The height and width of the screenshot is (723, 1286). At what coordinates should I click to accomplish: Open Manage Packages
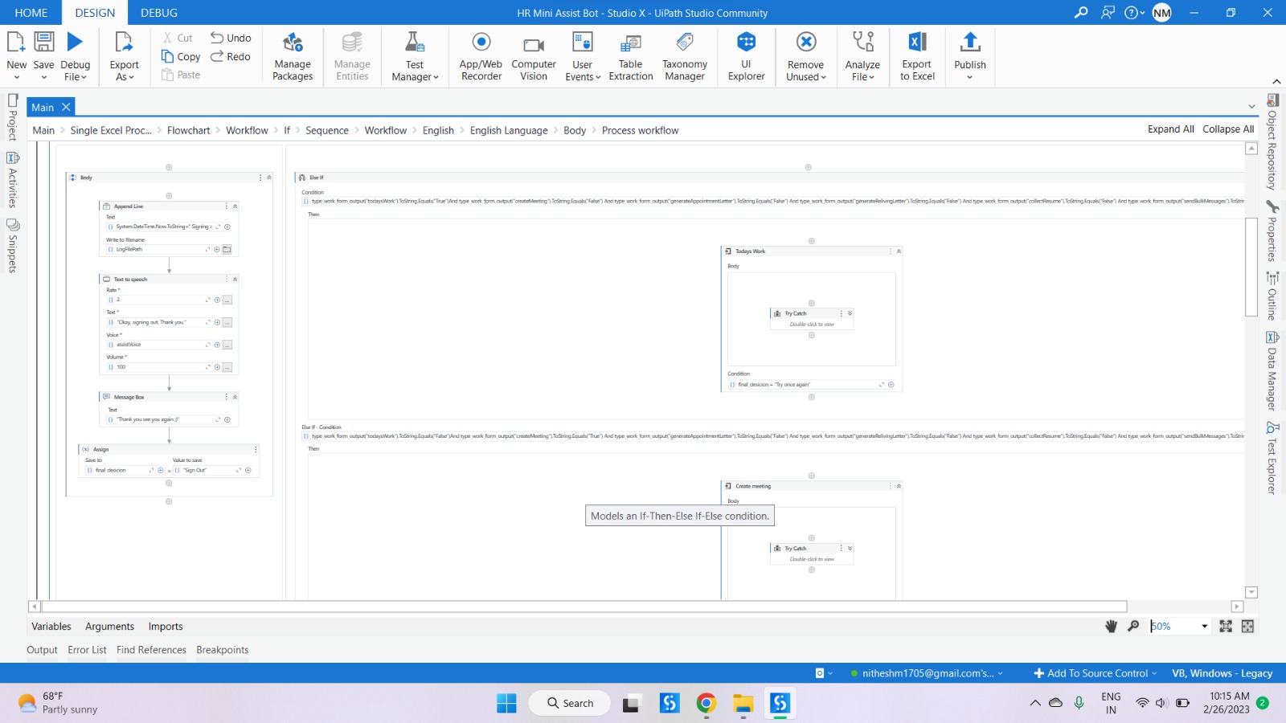click(293, 56)
